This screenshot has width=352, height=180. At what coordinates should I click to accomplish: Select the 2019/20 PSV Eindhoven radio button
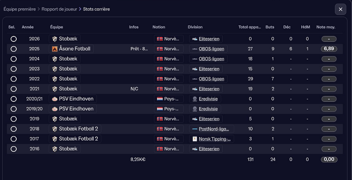(x=14, y=109)
